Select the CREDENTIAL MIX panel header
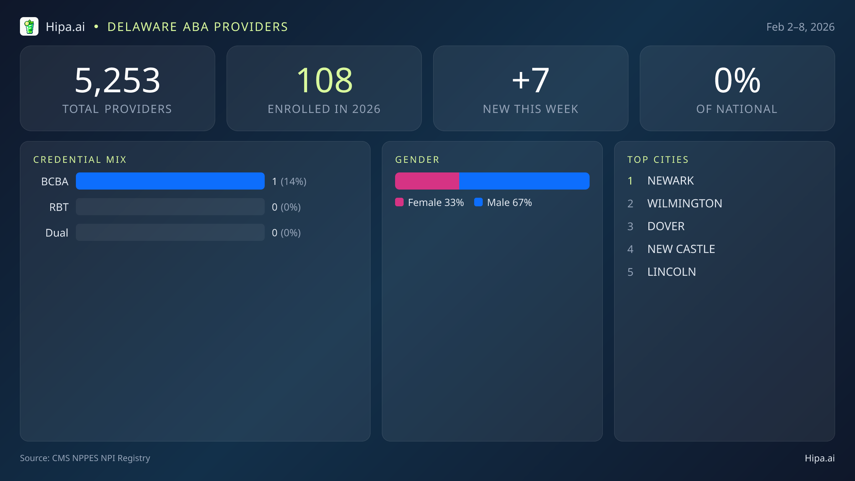 [x=80, y=160]
